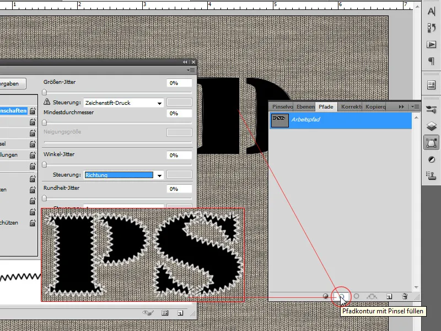Delete current path trash icon

(x=405, y=296)
